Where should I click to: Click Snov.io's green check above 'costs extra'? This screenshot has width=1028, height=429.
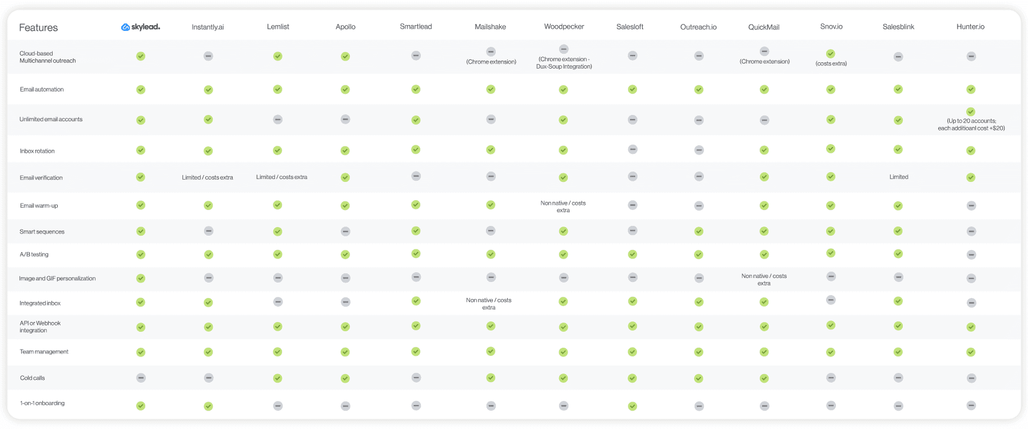tap(831, 54)
